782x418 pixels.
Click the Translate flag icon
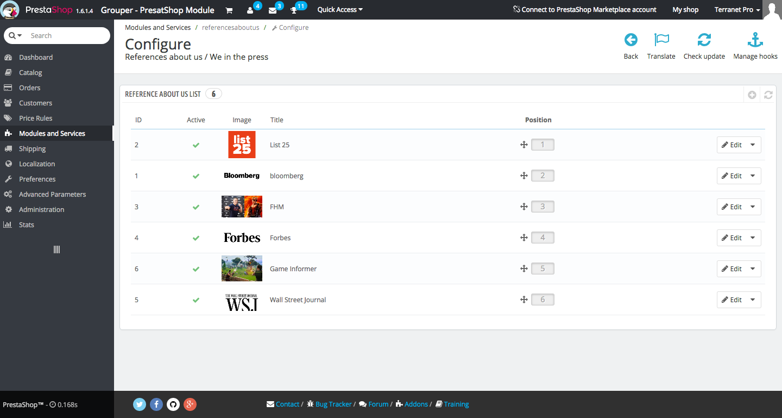click(x=661, y=40)
